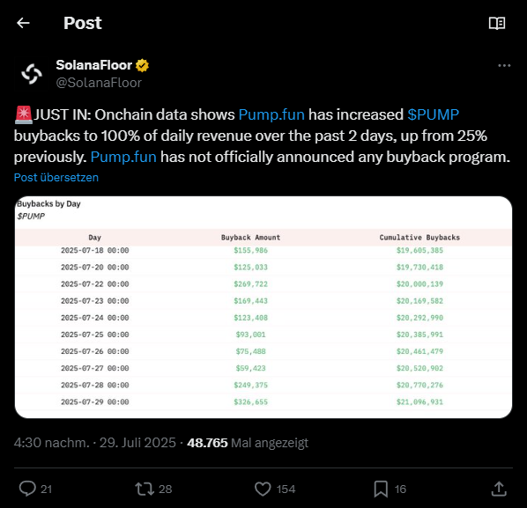Bookmark the post via bookmark icon
This screenshot has height=508, width=527.
pyautogui.click(x=381, y=489)
